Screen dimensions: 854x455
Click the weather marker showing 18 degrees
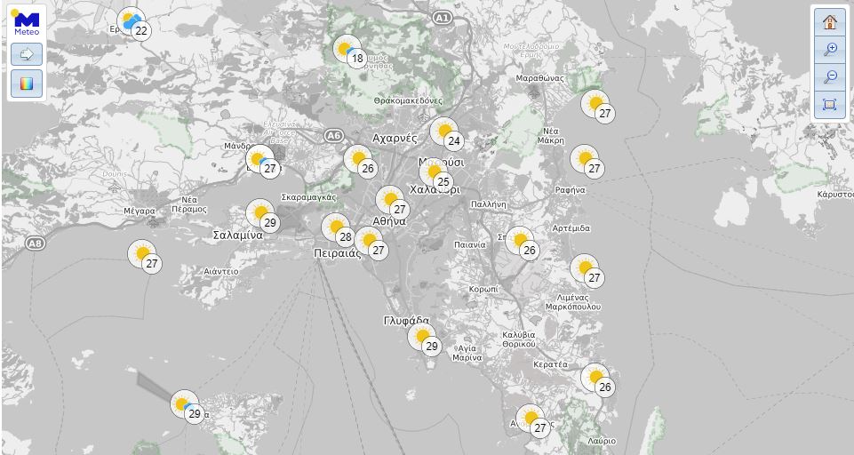click(x=349, y=52)
